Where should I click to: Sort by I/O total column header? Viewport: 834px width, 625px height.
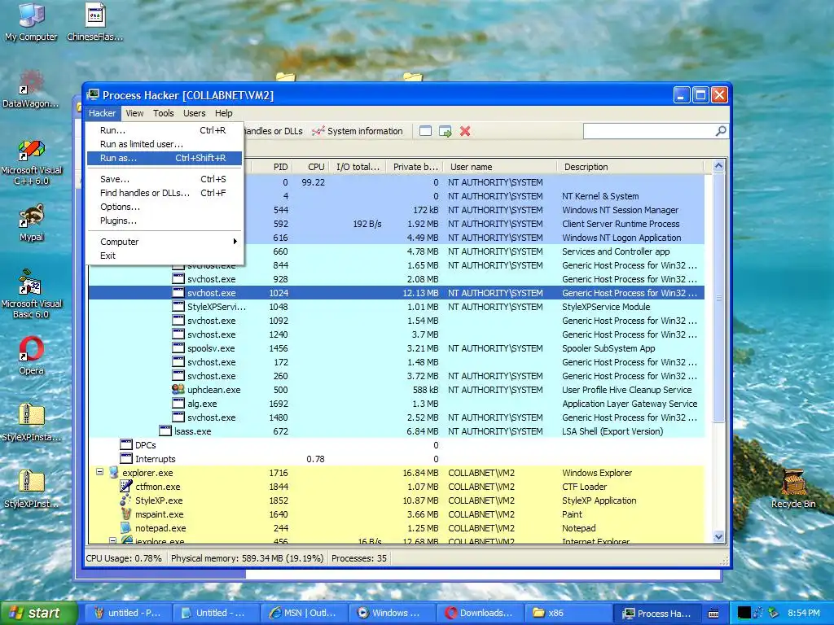tap(357, 167)
